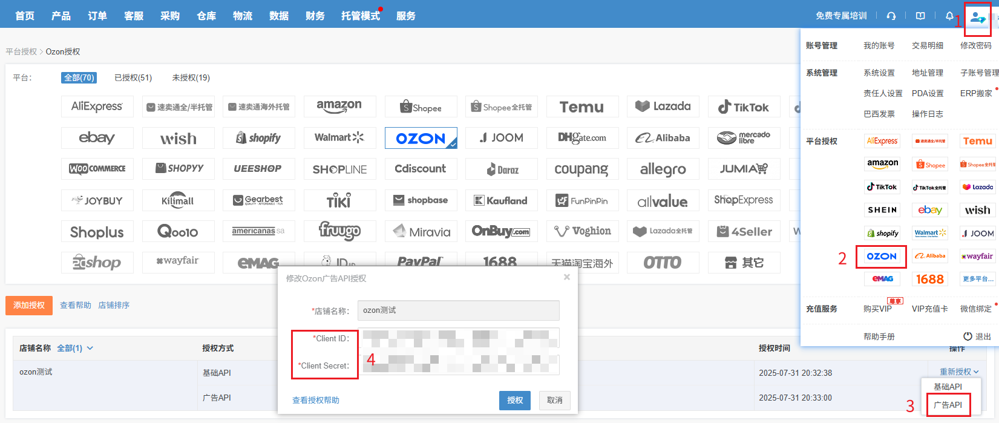
Task: Expand the 店铺名称 全部(1) filter dropdown
Action: 75,349
